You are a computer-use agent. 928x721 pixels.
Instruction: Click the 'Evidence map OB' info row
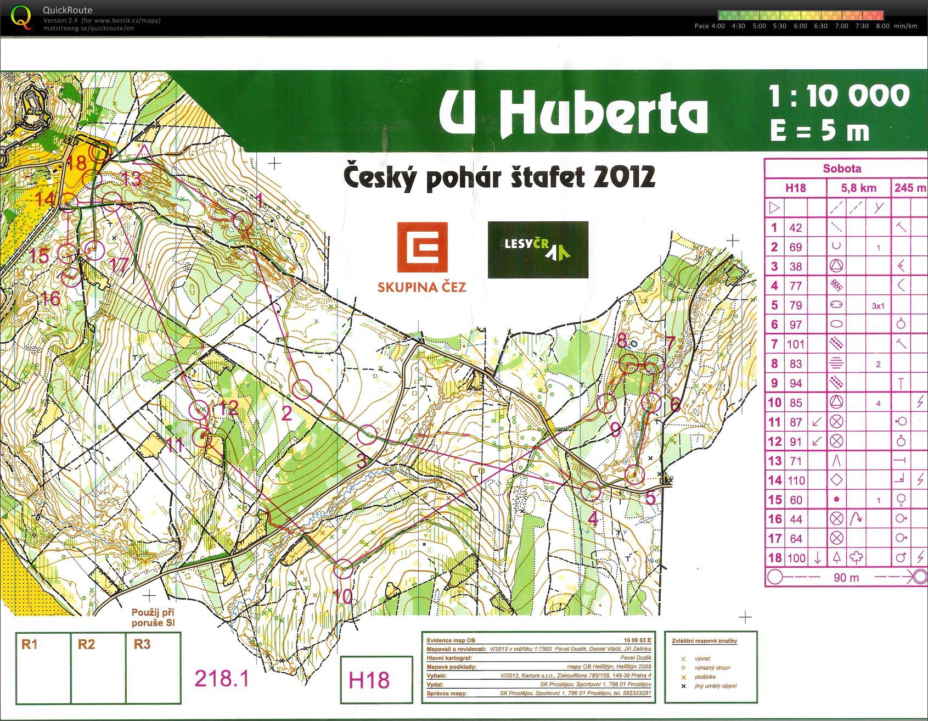click(539, 640)
